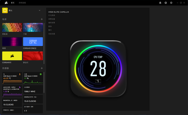Add a new scene with plus icon
Screen dimensions: 188x115
(42, 19)
